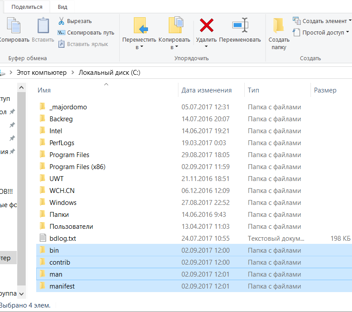Click the Cut (Вырезать) scissors icon
The height and width of the screenshot is (312, 352).
point(61,21)
